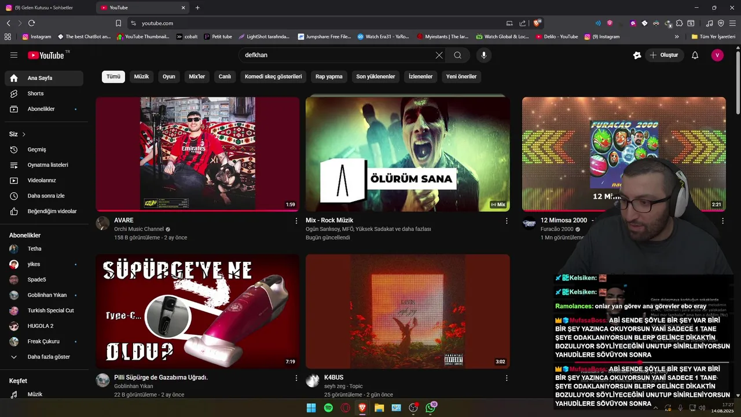Open the Brave shields lion icon

[x=537, y=23]
